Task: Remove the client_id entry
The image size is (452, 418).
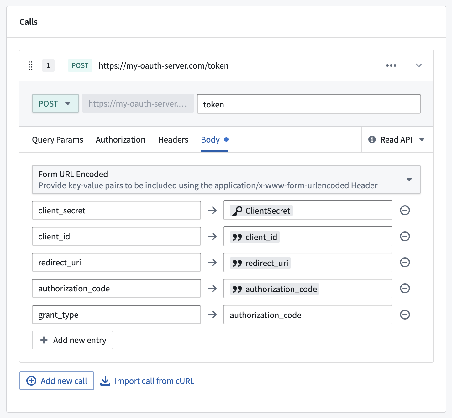Action: pos(405,236)
